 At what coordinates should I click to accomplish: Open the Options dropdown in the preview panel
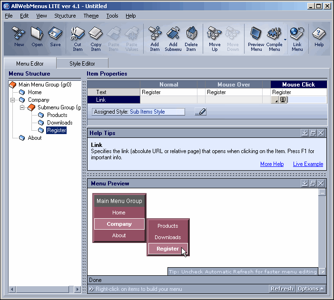[x=311, y=289]
